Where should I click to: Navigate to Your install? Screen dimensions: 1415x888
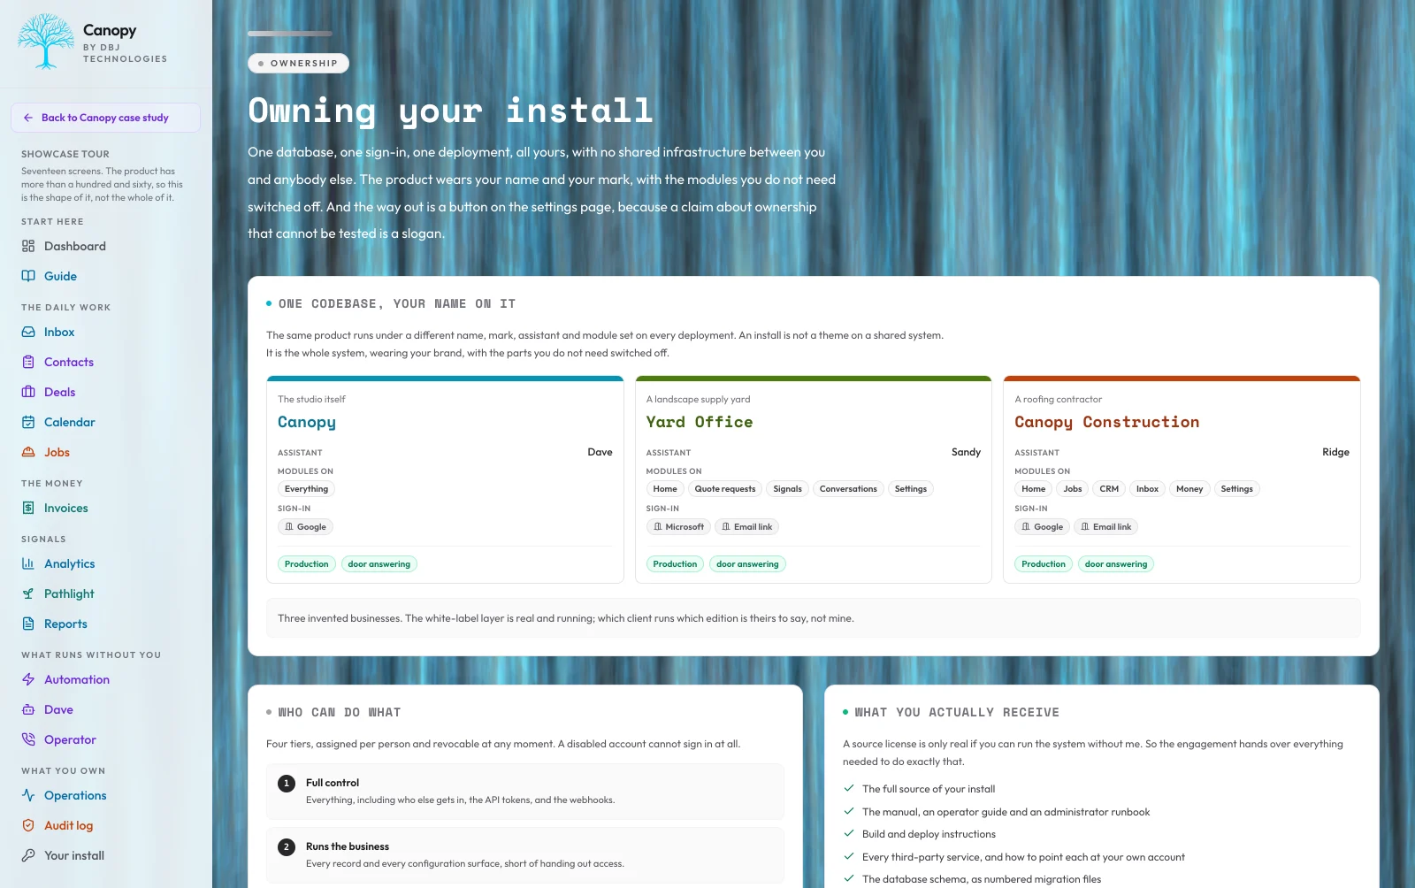pyautogui.click(x=106, y=855)
